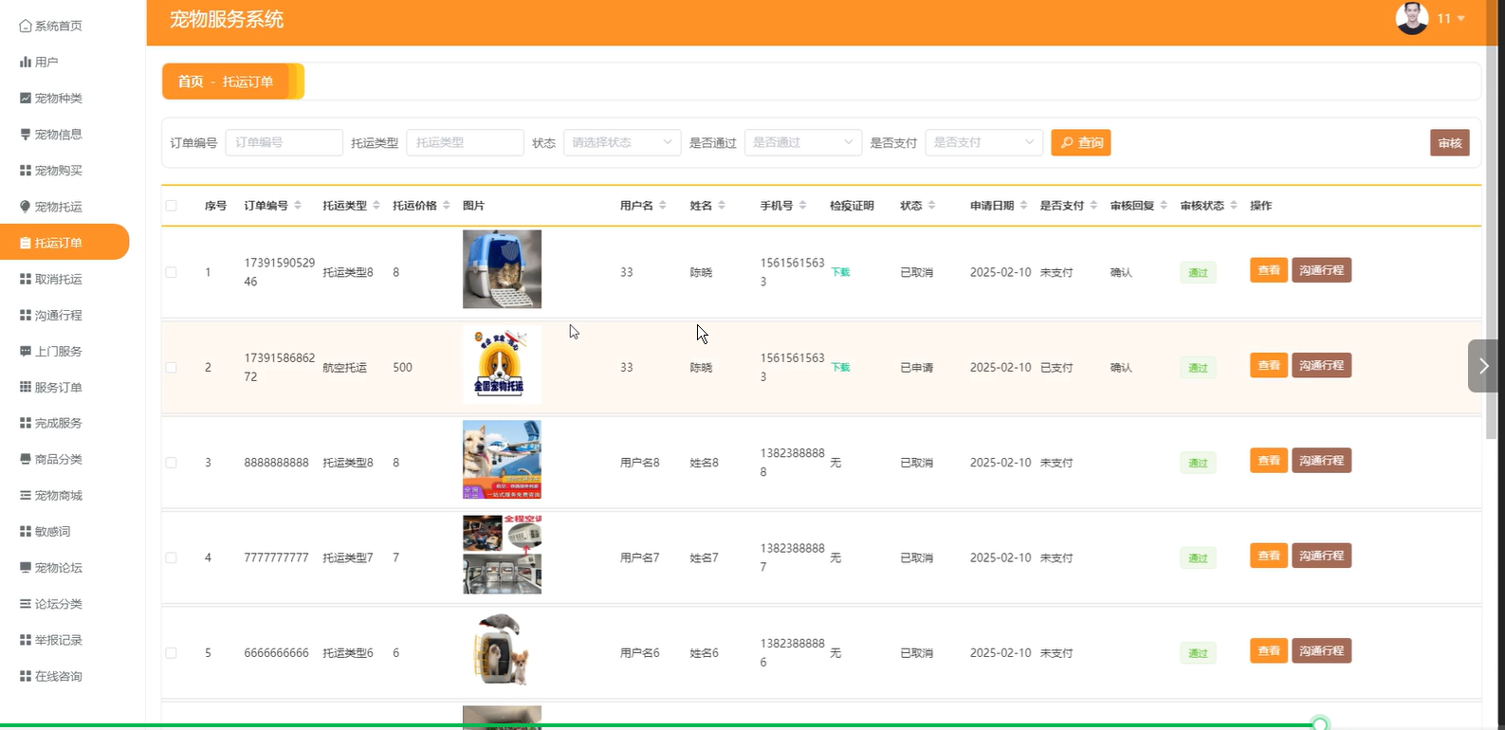1505x730 pixels.
Task: Click 沟通行程 for the 航空托运 row
Action: coord(1322,365)
